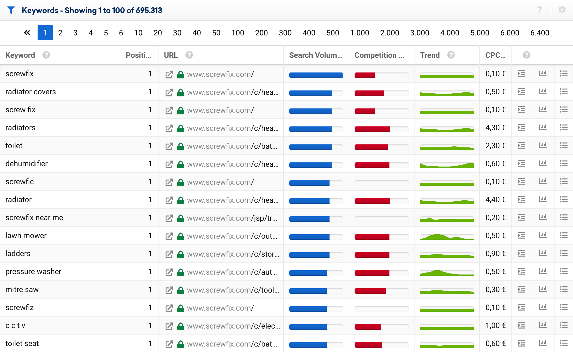
Task: Click the CPC value 2,30 €
Action: [496, 145]
